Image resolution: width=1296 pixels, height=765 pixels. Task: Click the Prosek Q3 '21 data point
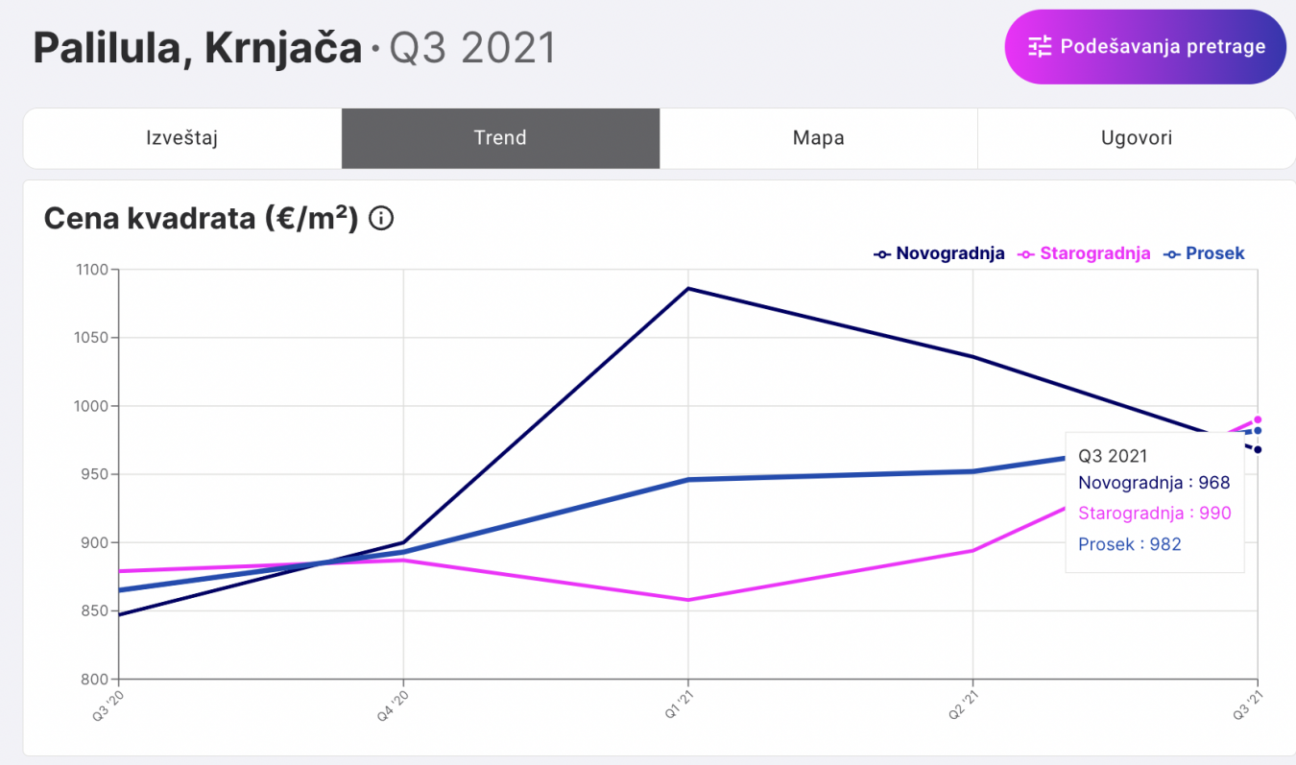pos(1258,430)
